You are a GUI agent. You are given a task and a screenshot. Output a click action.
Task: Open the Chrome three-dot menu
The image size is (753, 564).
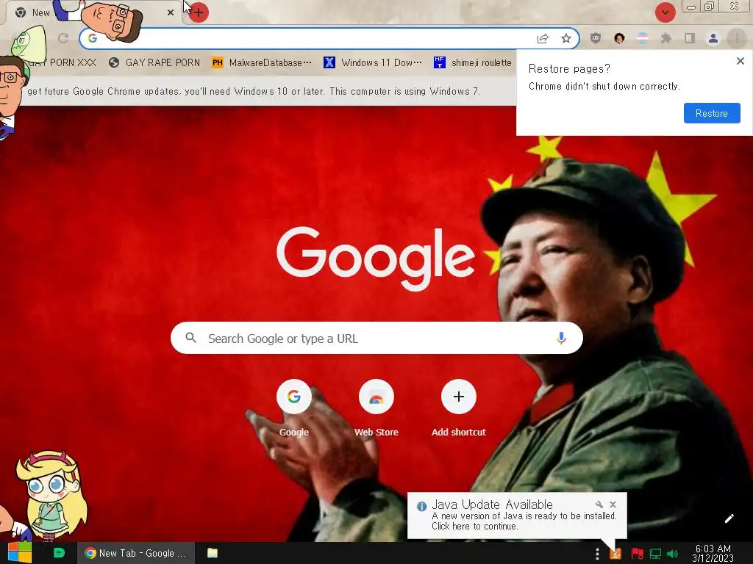pyautogui.click(x=737, y=38)
